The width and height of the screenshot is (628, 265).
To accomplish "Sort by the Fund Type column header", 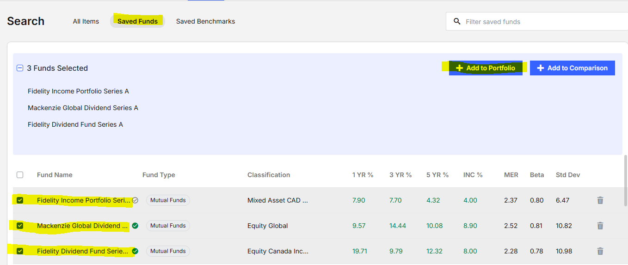I will click(x=159, y=175).
